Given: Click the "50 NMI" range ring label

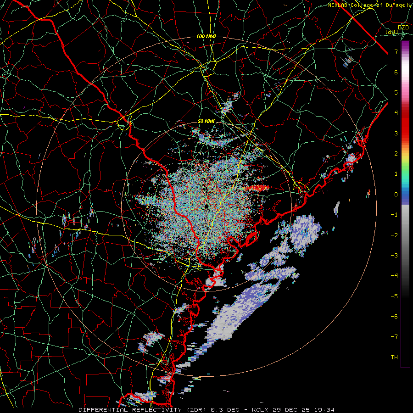Looking at the screenshot, I should 206,121.
